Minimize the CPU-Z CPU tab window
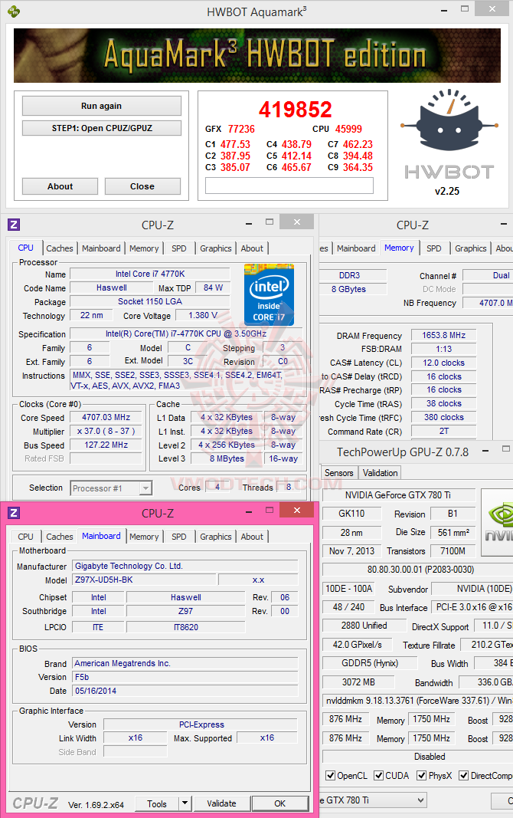 point(249,224)
